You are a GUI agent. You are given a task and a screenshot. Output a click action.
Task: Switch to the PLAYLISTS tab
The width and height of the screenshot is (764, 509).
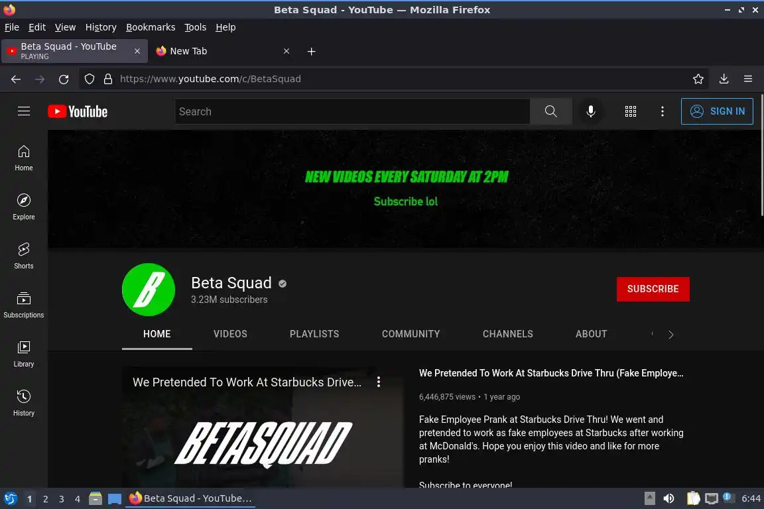[314, 334]
